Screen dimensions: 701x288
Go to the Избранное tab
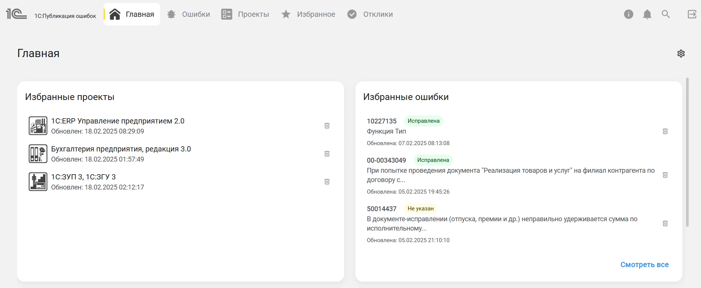(308, 14)
